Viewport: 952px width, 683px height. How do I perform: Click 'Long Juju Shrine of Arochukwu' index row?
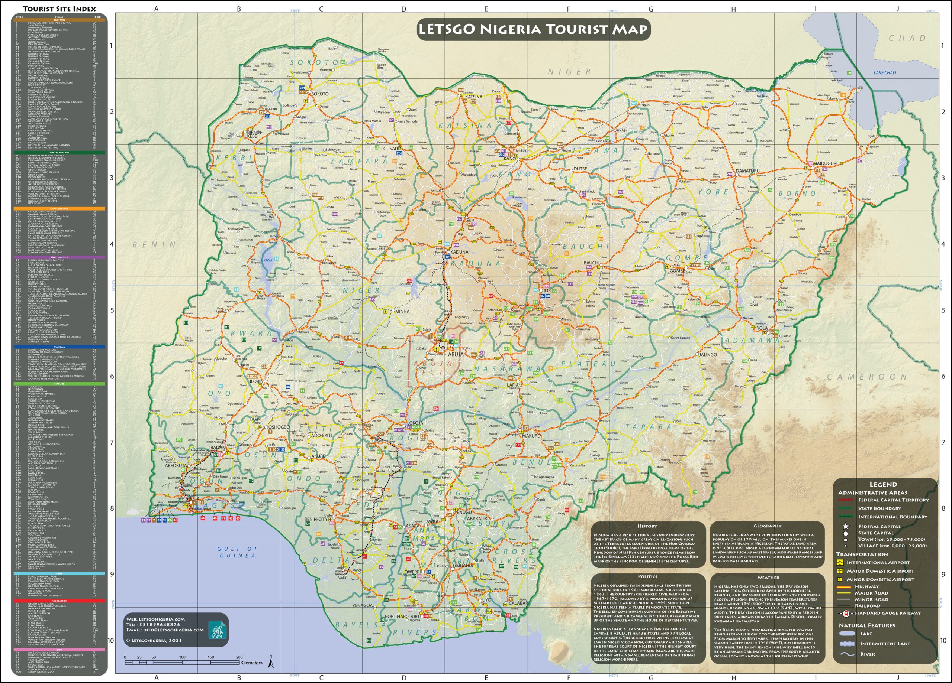pyautogui.click(x=57, y=23)
